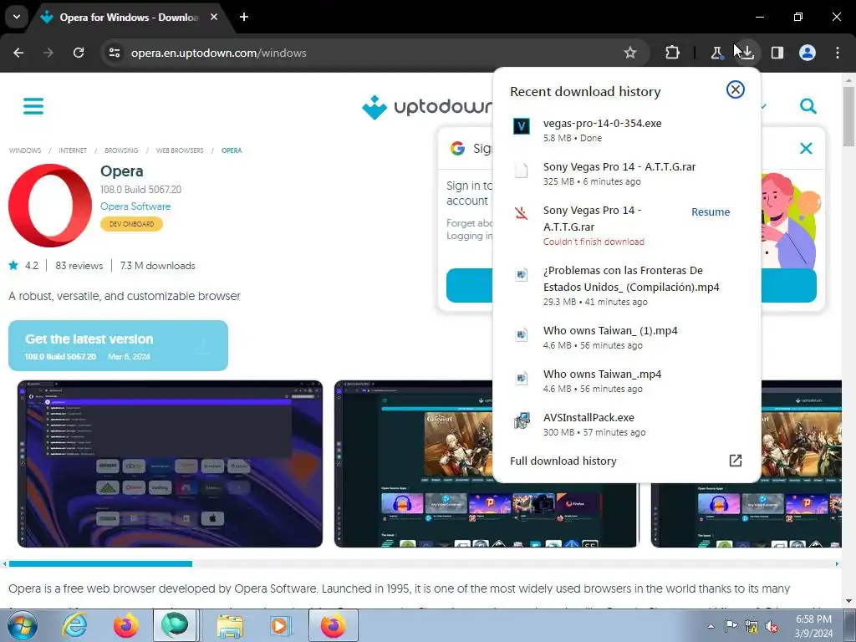Click the Opera app logo
The width and height of the screenshot is (856, 642).
tap(50, 206)
